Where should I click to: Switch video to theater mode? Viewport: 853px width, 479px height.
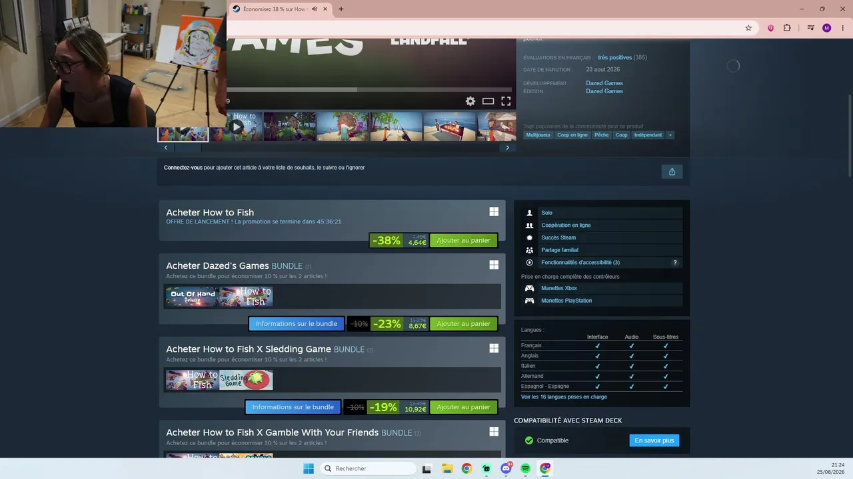tap(488, 101)
